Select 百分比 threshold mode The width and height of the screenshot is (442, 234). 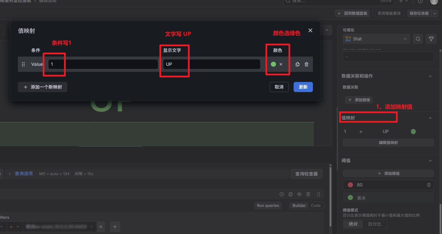tap(375, 224)
